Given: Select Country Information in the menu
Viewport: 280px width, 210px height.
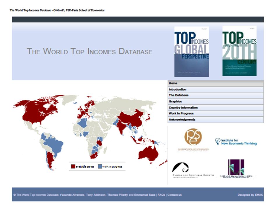Looking at the screenshot, I should coord(216,108).
